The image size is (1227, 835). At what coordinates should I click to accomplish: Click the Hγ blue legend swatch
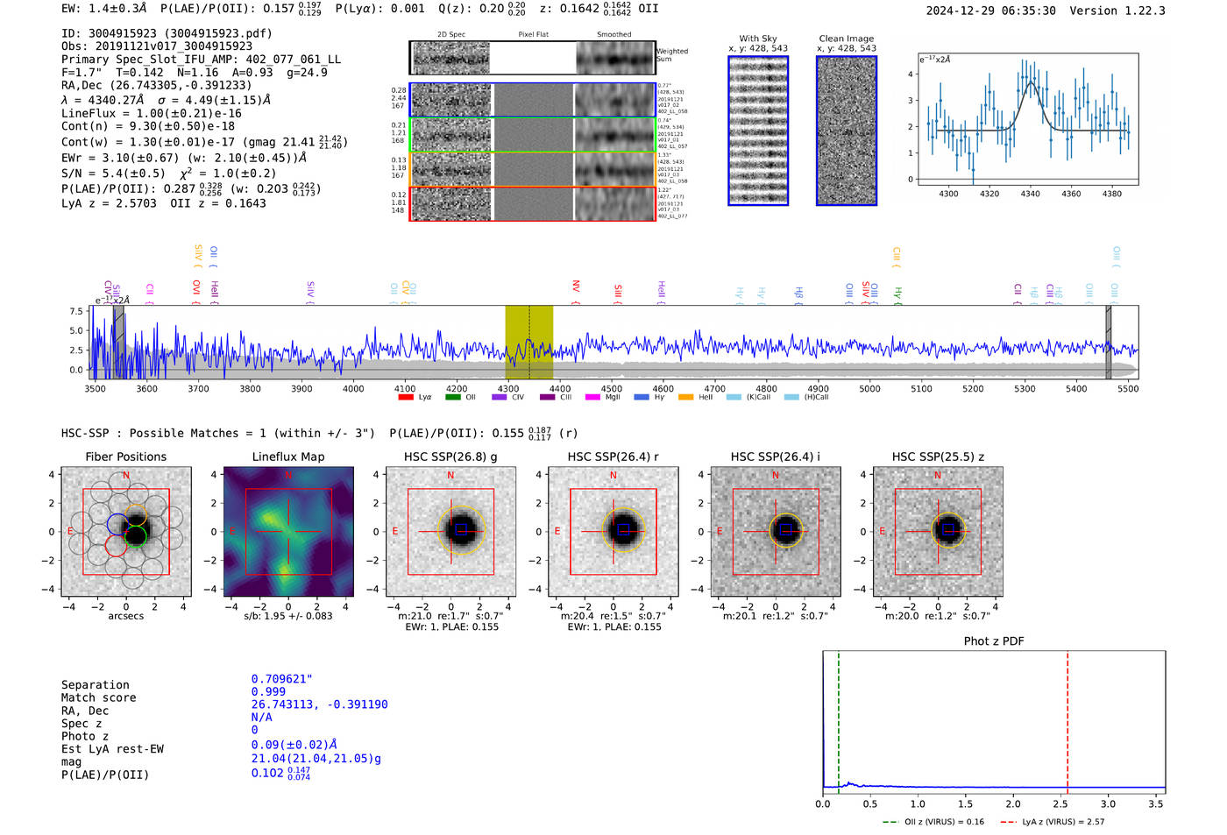pos(642,397)
